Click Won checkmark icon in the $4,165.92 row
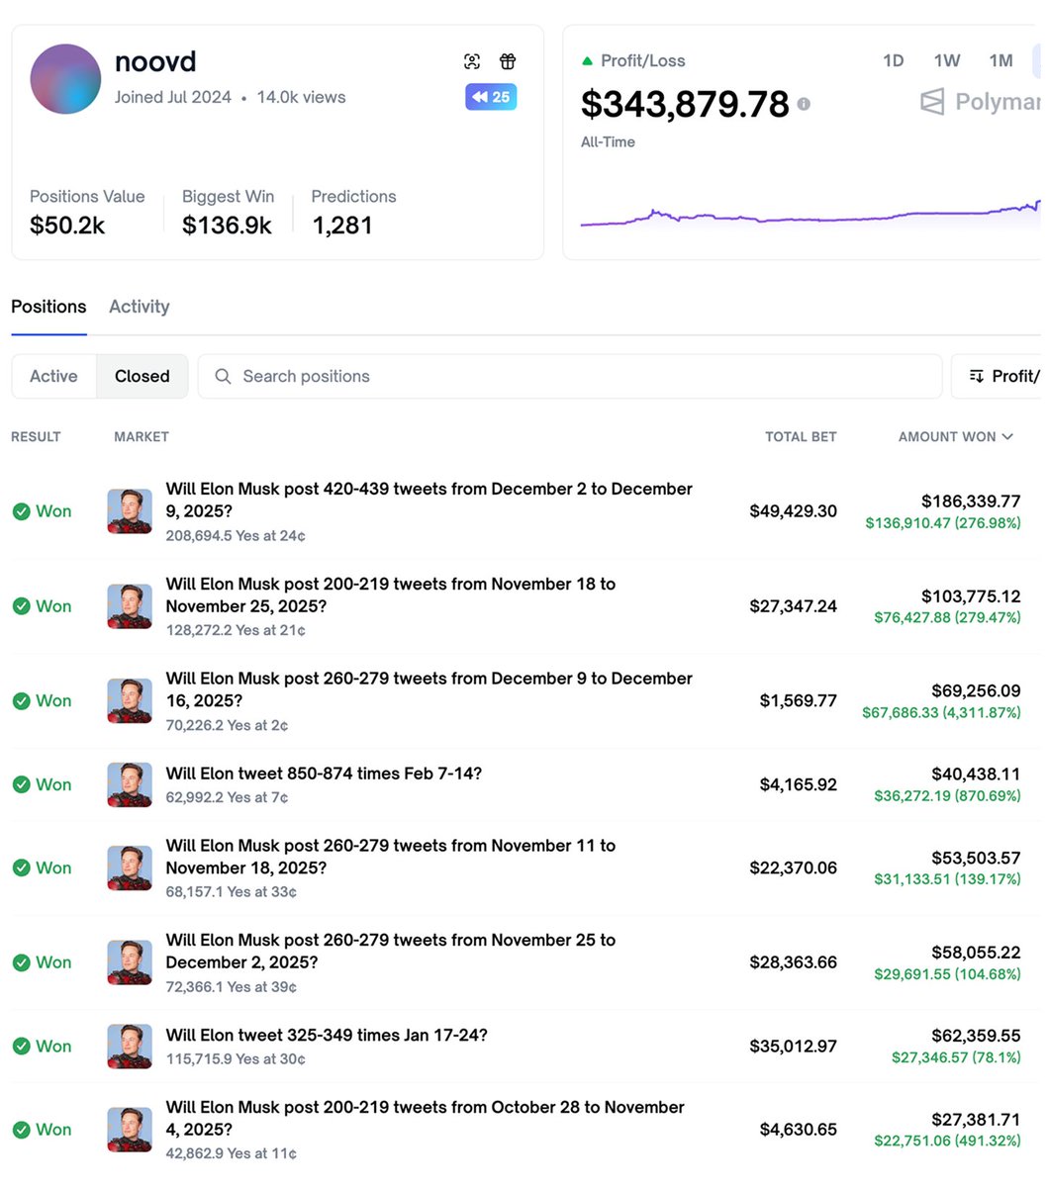 pos(21,784)
